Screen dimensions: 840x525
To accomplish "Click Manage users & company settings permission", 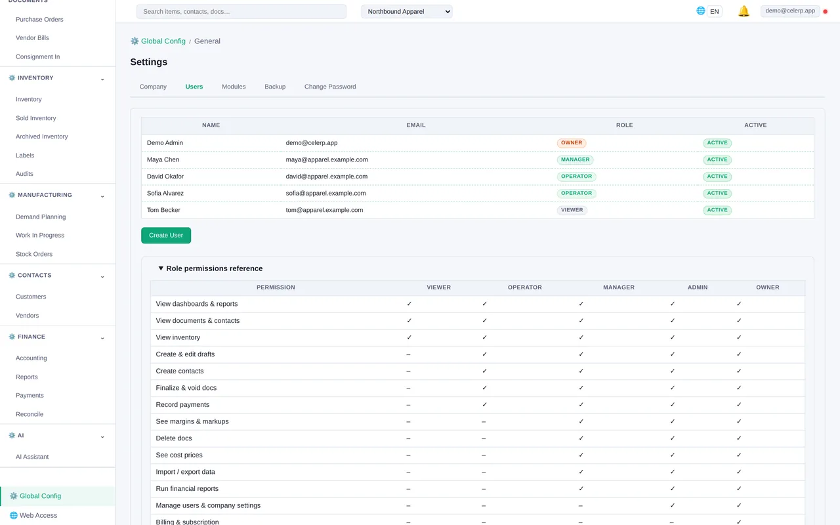I will click(208, 506).
